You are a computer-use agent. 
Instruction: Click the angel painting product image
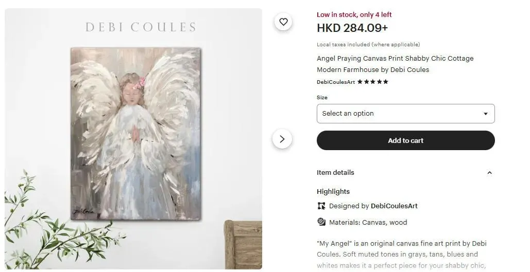point(135,134)
